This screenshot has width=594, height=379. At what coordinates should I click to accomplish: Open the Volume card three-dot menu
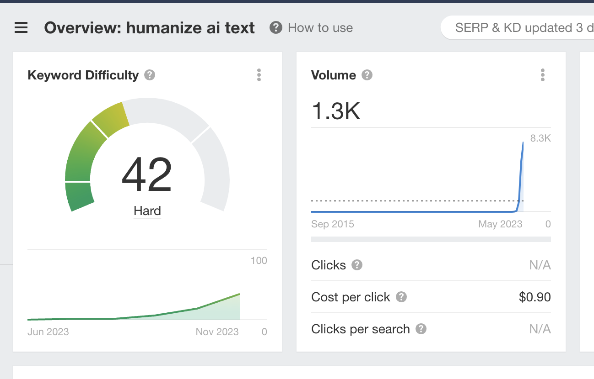tap(543, 75)
